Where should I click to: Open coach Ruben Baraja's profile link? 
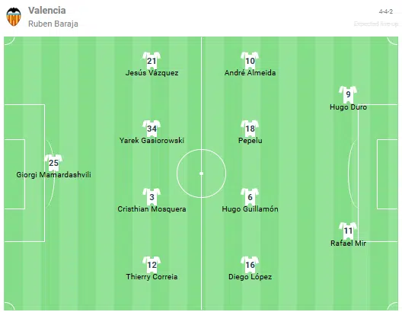[53, 24]
